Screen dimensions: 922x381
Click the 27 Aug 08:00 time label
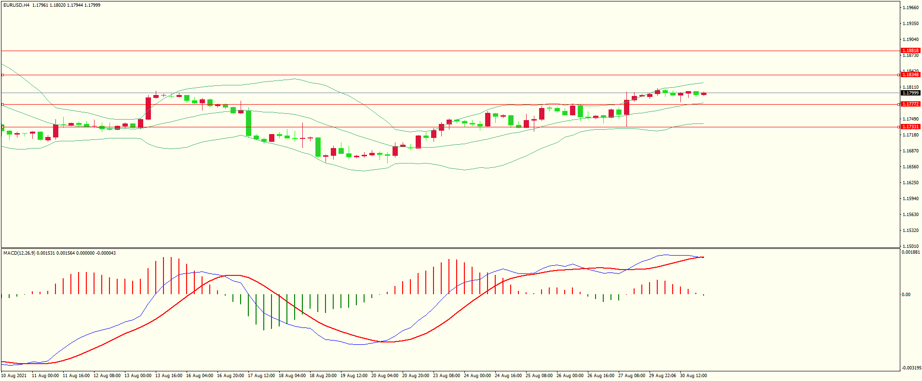[632, 376]
